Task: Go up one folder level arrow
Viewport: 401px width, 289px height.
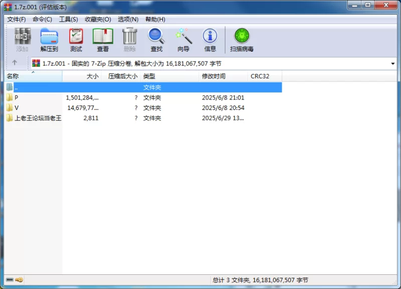Action: [x=15, y=62]
